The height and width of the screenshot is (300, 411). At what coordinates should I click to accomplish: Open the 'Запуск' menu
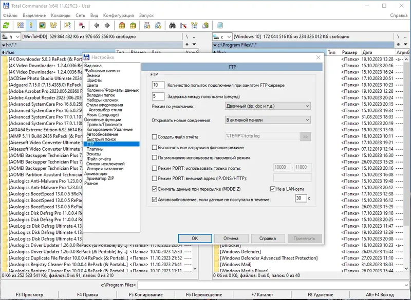pyautogui.click(x=146, y=15)
